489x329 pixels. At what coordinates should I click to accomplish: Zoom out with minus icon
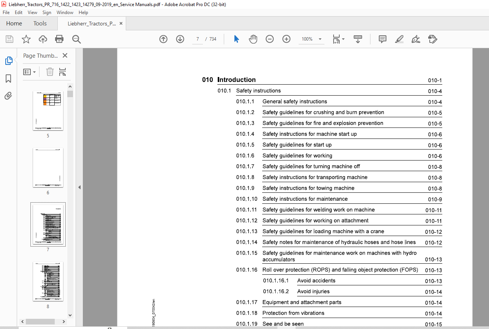click(x=270, y=39)
